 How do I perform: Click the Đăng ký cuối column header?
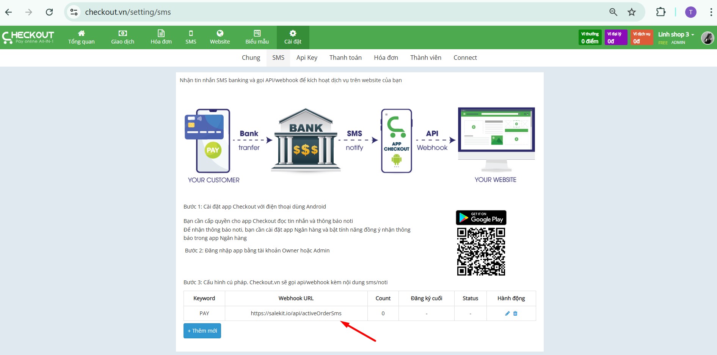427,298
